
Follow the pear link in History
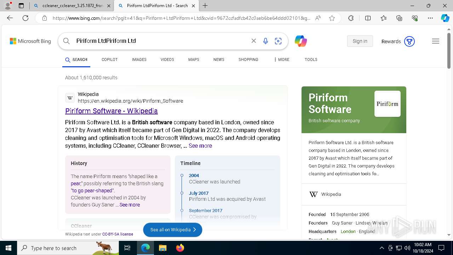pyautogui.click(x=75, y=183)
